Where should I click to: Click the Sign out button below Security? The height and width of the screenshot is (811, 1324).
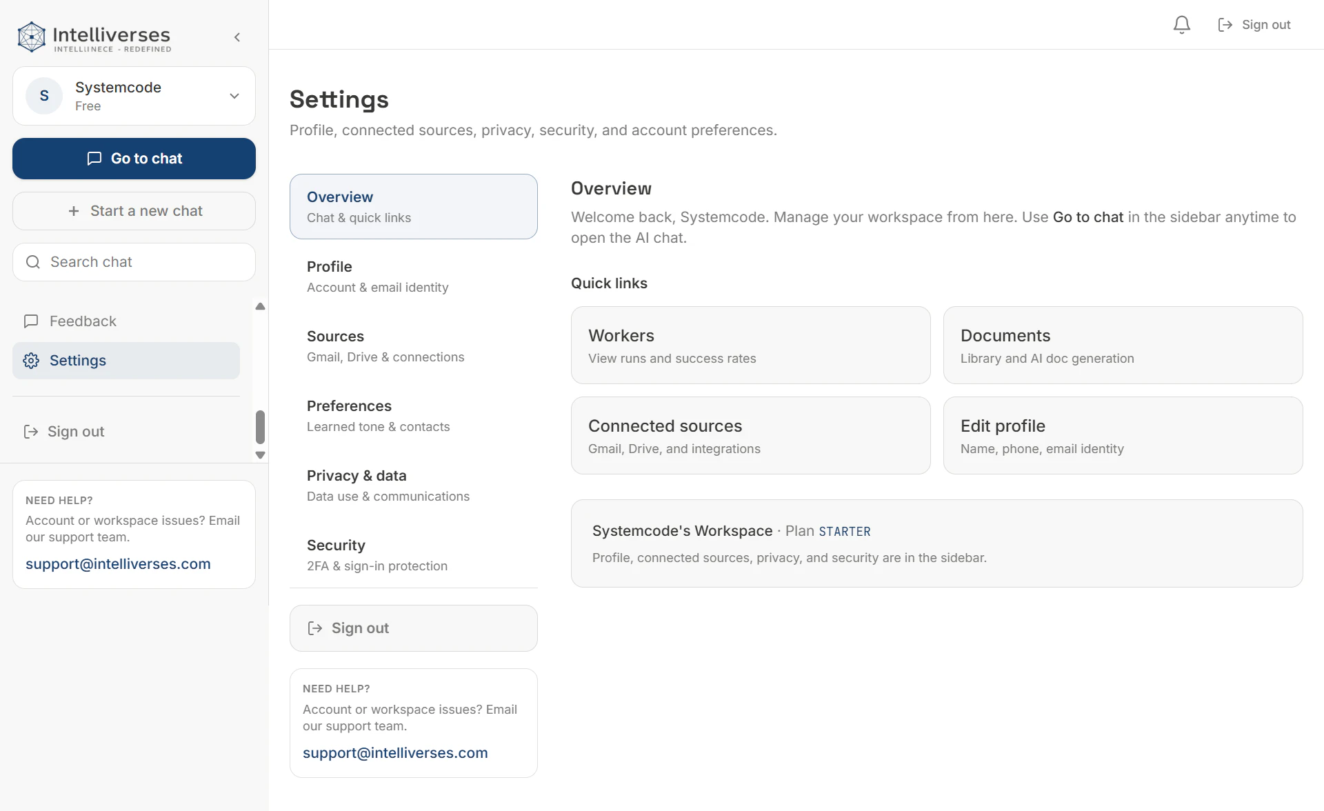414,628
